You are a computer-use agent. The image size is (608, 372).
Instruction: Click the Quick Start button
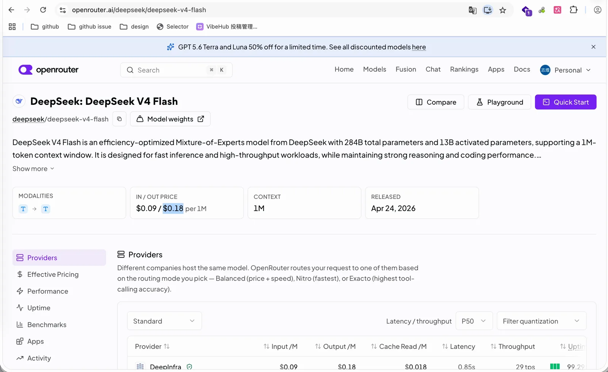(565, 102)
